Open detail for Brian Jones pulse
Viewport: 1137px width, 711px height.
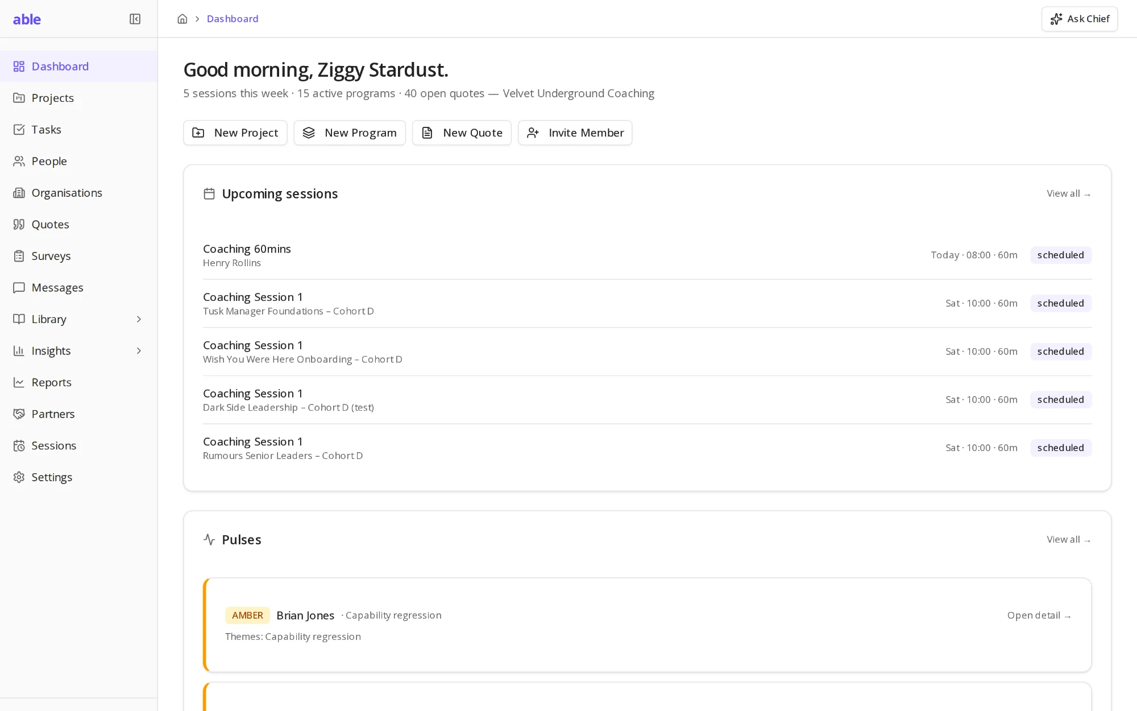(x=1039, y=615)
